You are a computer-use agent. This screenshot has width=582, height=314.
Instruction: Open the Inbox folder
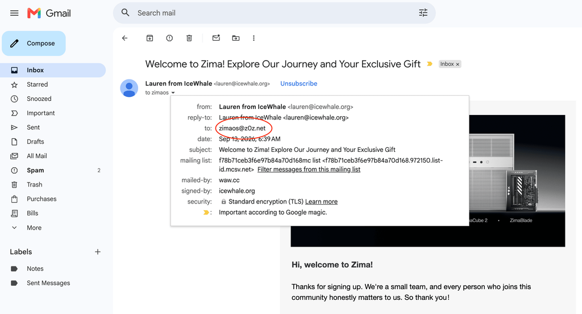coord(53,70)
